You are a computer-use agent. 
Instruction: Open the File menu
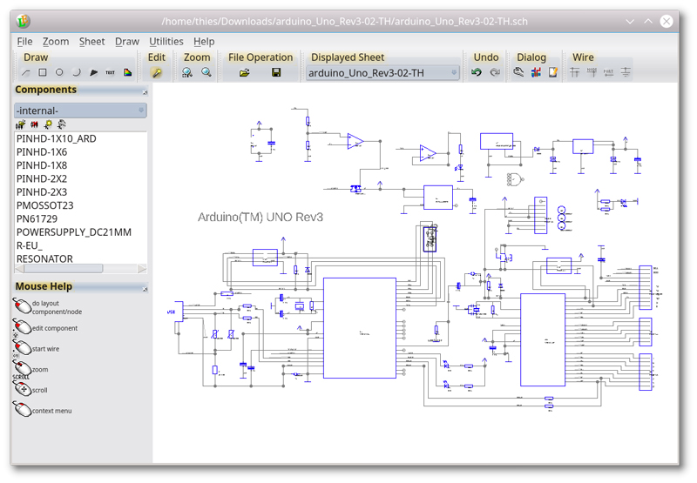coord(24,41)
